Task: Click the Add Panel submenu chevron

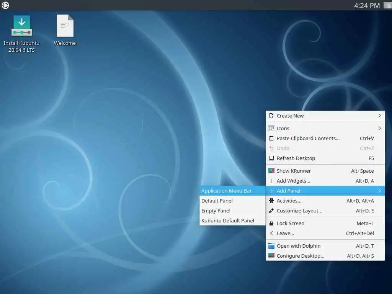Action: coord(379,191)
